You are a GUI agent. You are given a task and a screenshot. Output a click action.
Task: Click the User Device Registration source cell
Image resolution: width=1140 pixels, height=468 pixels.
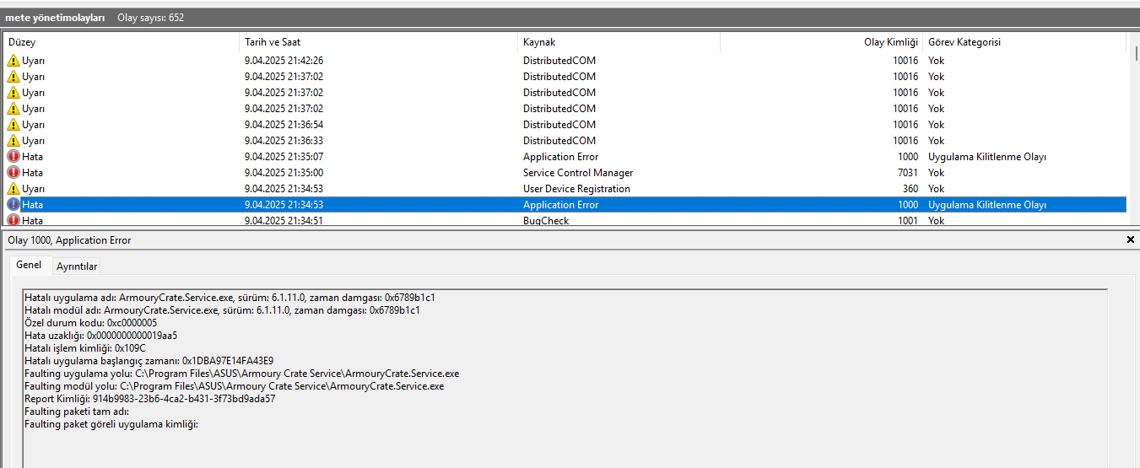point(576,189)
